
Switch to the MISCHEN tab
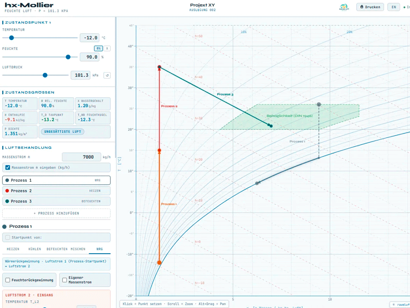click(78, 249)
